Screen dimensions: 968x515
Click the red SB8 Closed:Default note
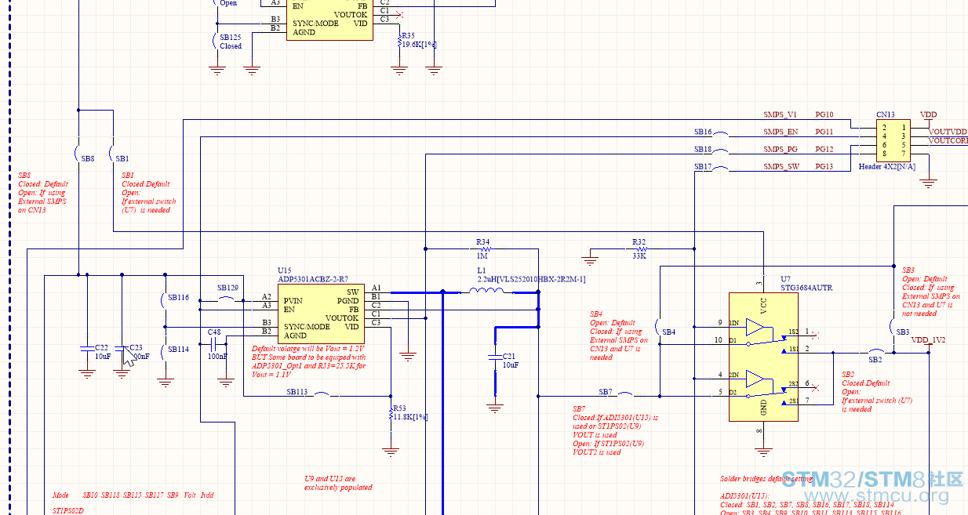click(42, 193)
